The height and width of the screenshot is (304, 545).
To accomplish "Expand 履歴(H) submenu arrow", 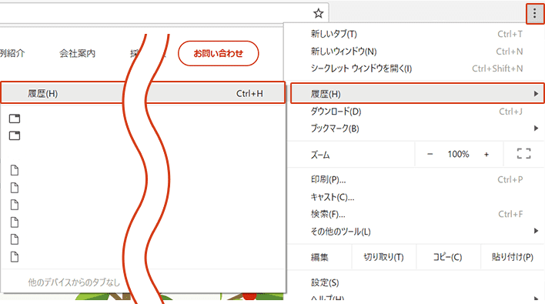I will (536, 94).
